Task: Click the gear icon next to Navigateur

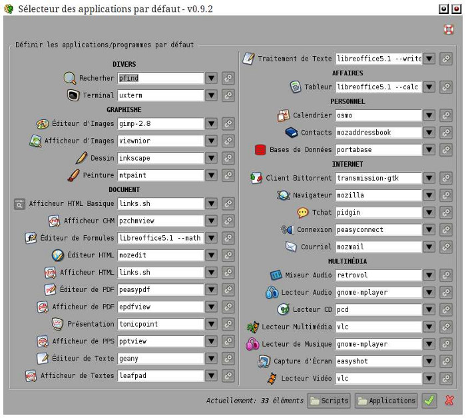Action: click(446, 195)
